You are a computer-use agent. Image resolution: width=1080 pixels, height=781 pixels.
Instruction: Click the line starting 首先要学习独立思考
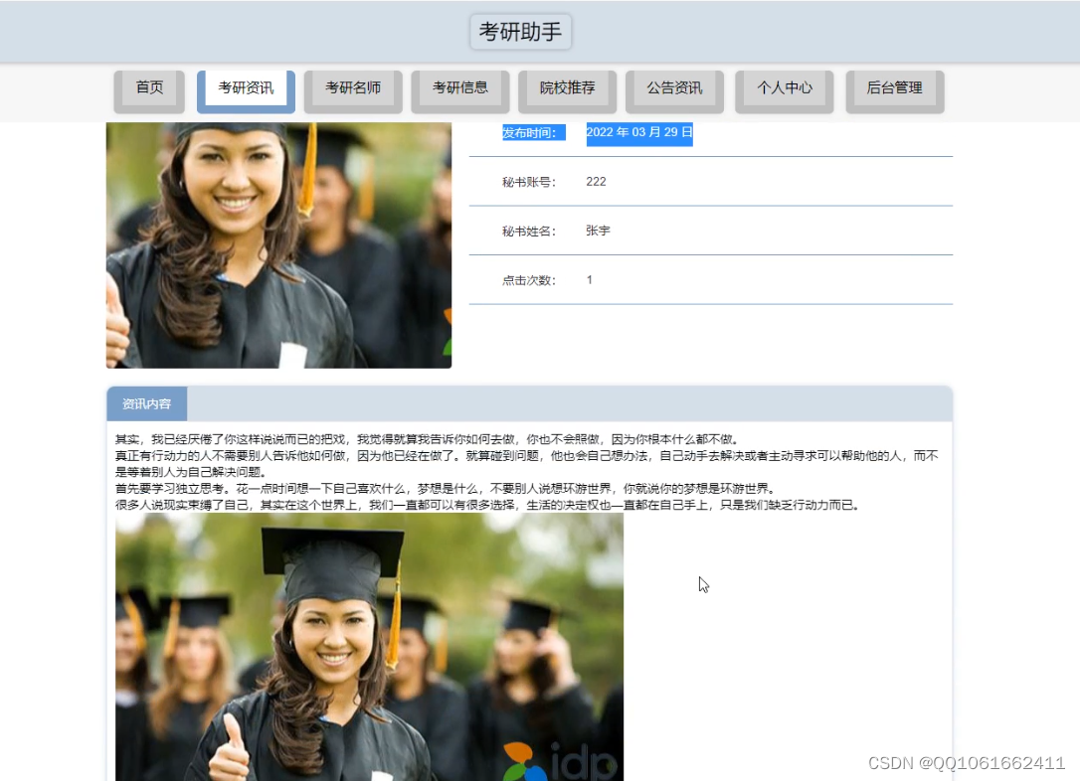tap(447, 489)
